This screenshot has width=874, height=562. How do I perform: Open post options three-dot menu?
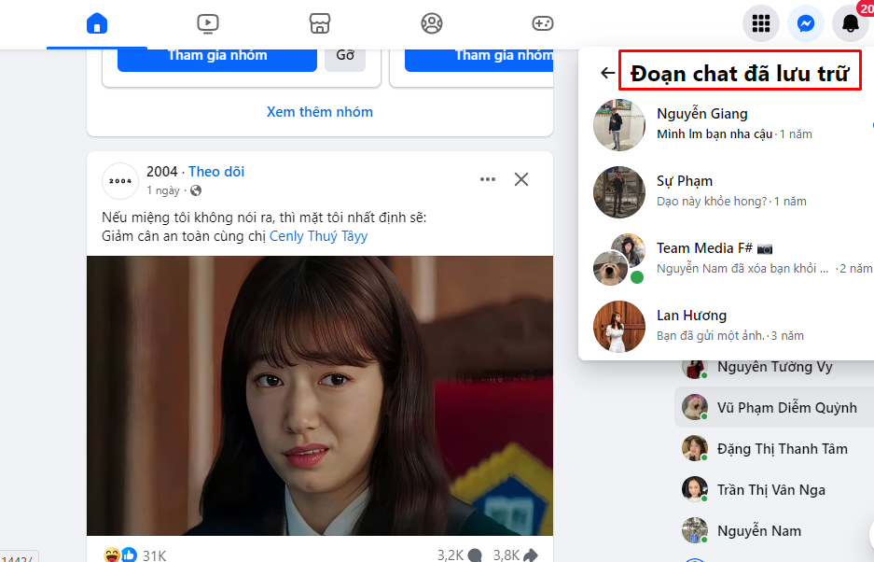[x=488, y=179]
